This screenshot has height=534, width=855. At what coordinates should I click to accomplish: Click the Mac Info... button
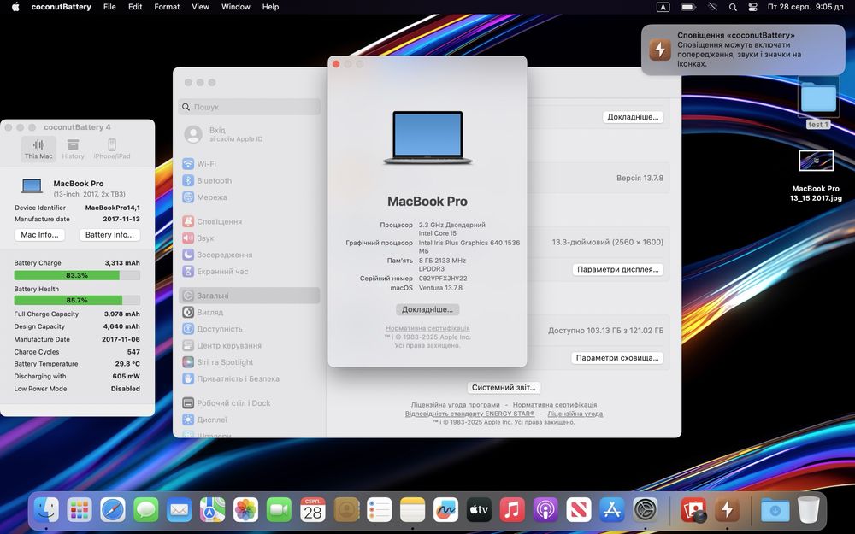40,235
